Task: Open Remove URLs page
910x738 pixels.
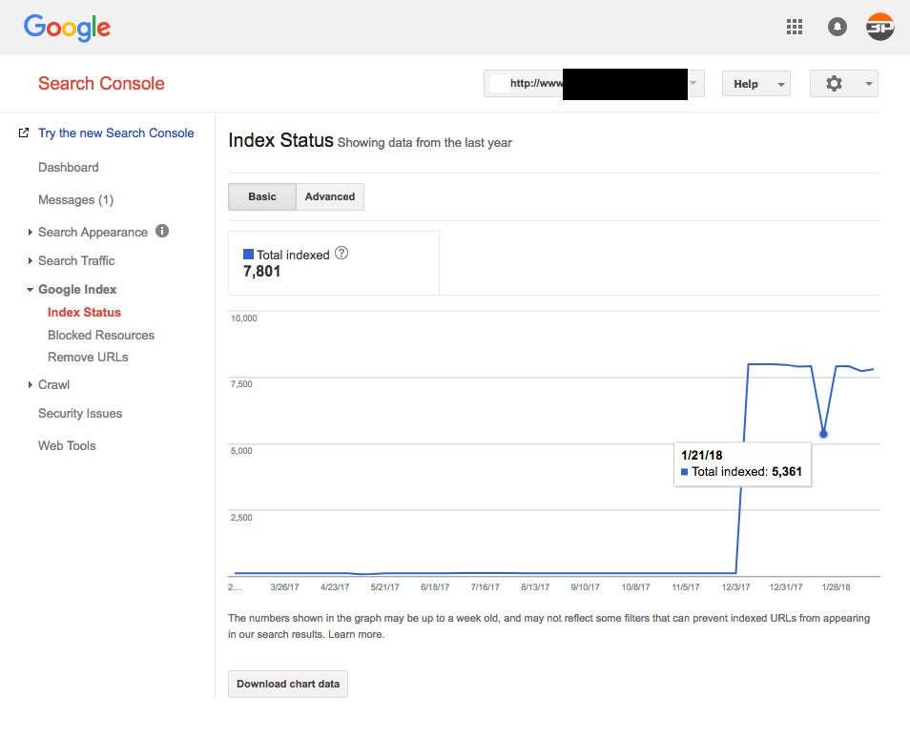Action: point(88,358)
